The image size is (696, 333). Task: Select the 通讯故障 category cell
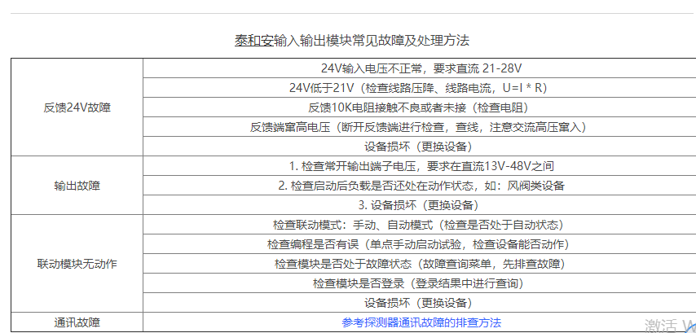[77, 322]
